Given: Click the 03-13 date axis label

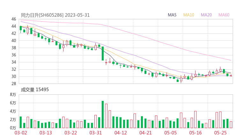Looking at the screenshot, I should (x=46, y=133).
